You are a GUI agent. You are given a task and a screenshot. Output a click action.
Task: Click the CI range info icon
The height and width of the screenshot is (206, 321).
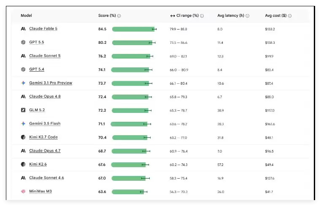(202, 16)
